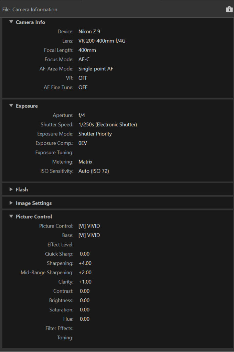This screenshot has height=352, width=234.
Task: Click the AF-C focus mode value
Action: (x=84, y=59)
